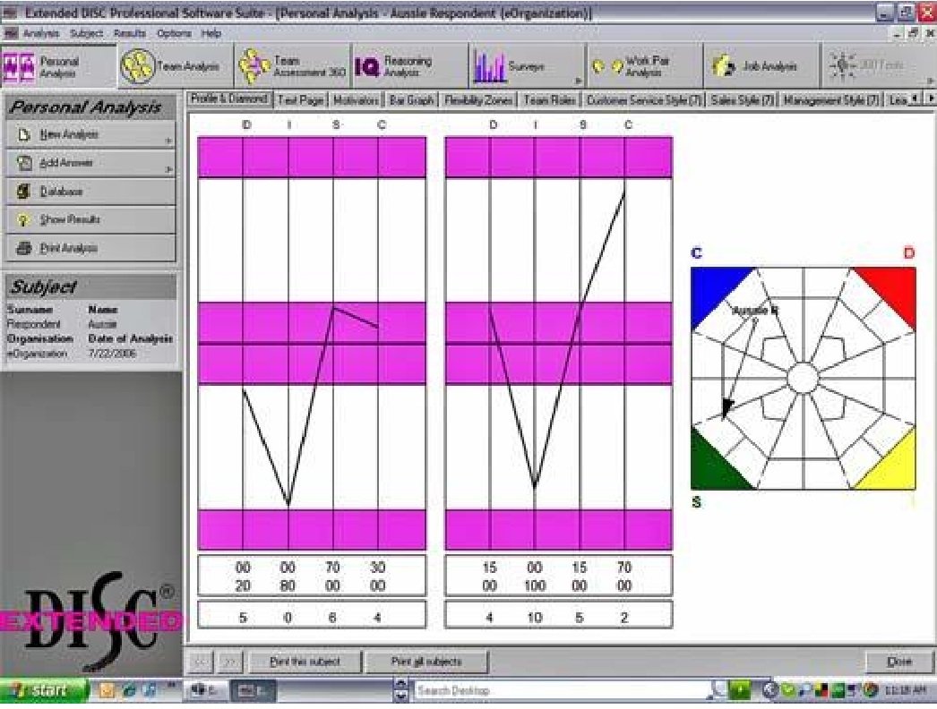Click Print all subjects button
Viewport: 937px width, 709px height.
pos(426,662)
